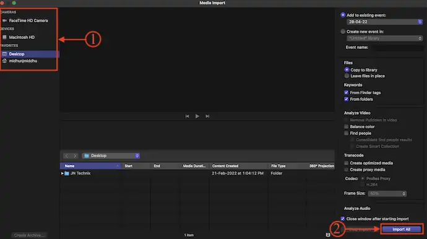Click the Event name input field
The image size is (427, 239).
(397, 48)
